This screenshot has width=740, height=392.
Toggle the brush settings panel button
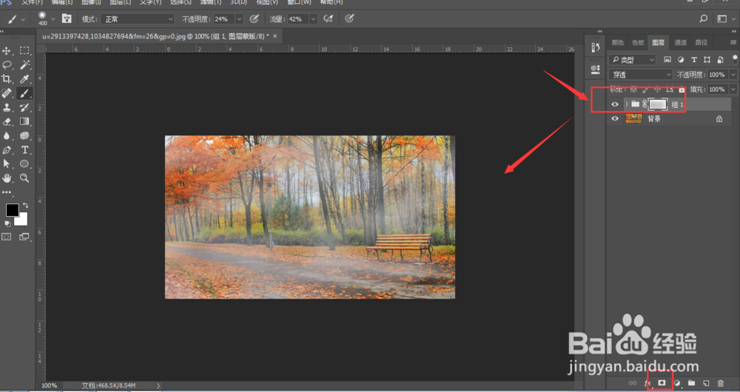(x=67, y=19)
